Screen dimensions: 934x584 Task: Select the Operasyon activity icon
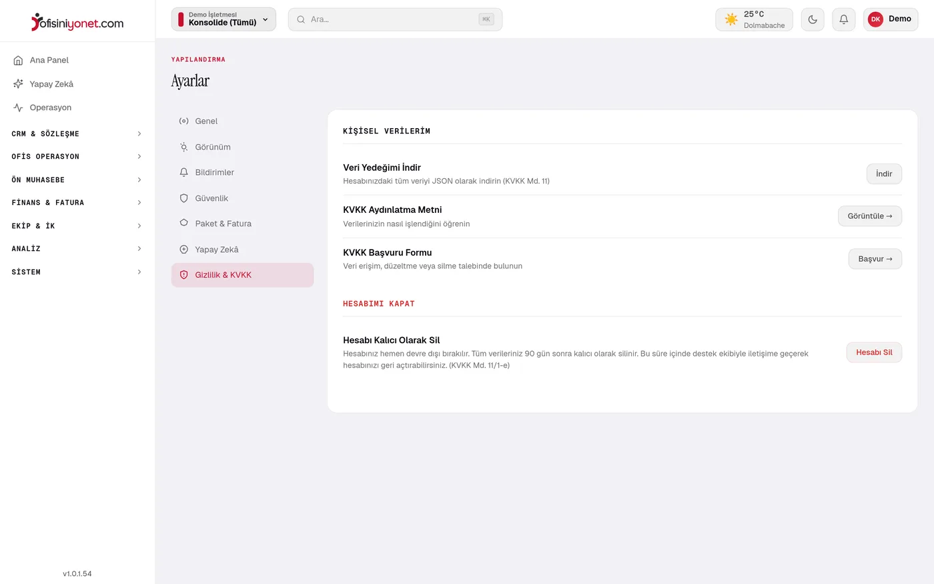(x=18, y=107)
